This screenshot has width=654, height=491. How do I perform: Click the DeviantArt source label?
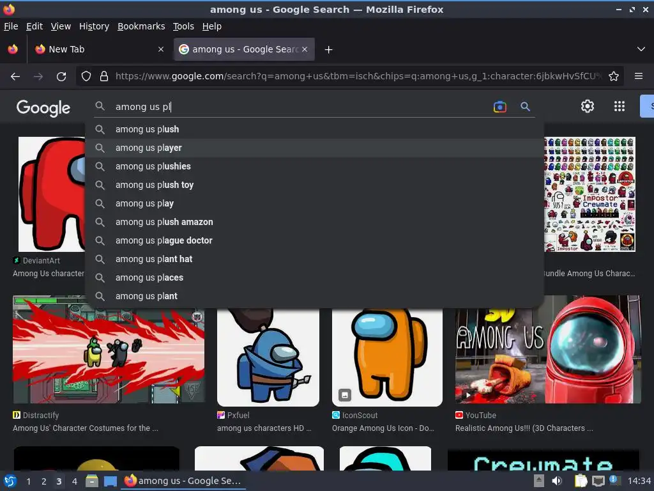pyautogui.click(x=36, y=261)
